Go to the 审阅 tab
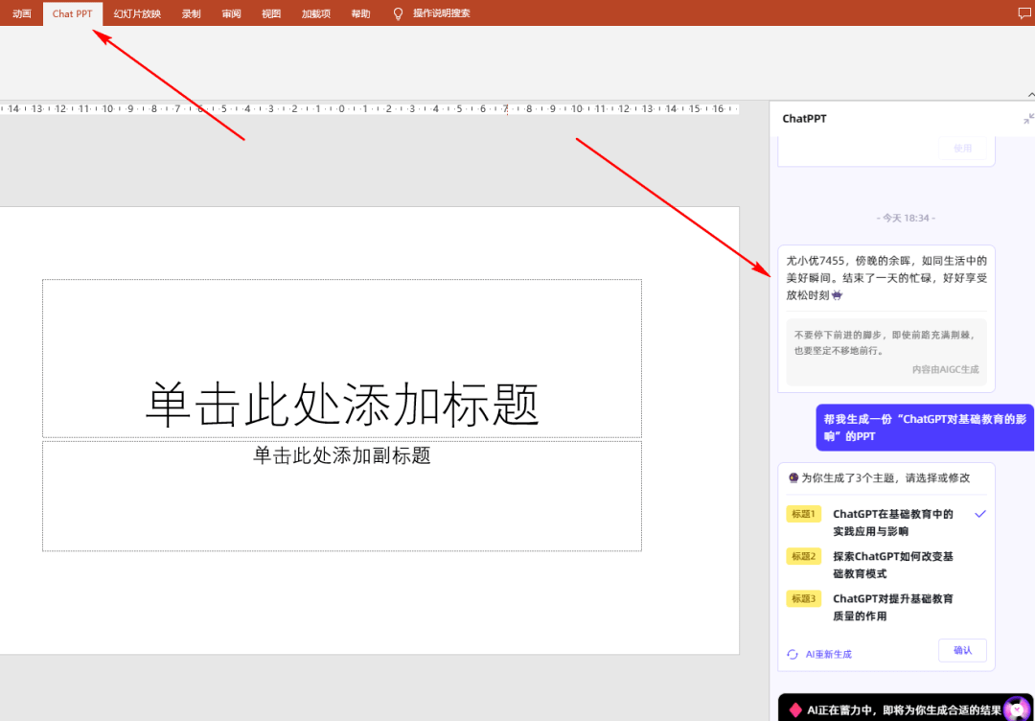 point(232,13)
